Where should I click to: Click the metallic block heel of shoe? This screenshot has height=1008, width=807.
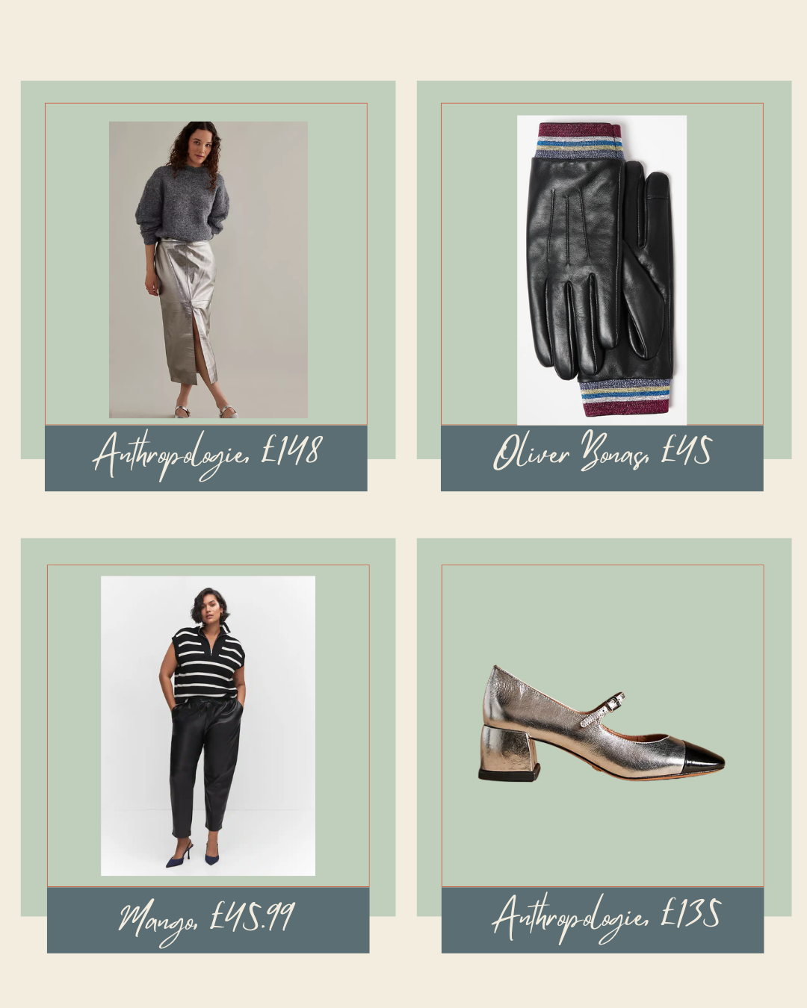[x=510, y=753]
